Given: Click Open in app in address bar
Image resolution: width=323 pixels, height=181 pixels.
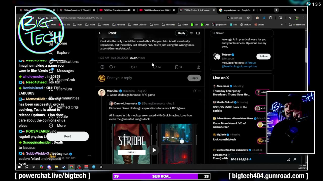Looking at the screenshot, I should click(x=235, y=18).
